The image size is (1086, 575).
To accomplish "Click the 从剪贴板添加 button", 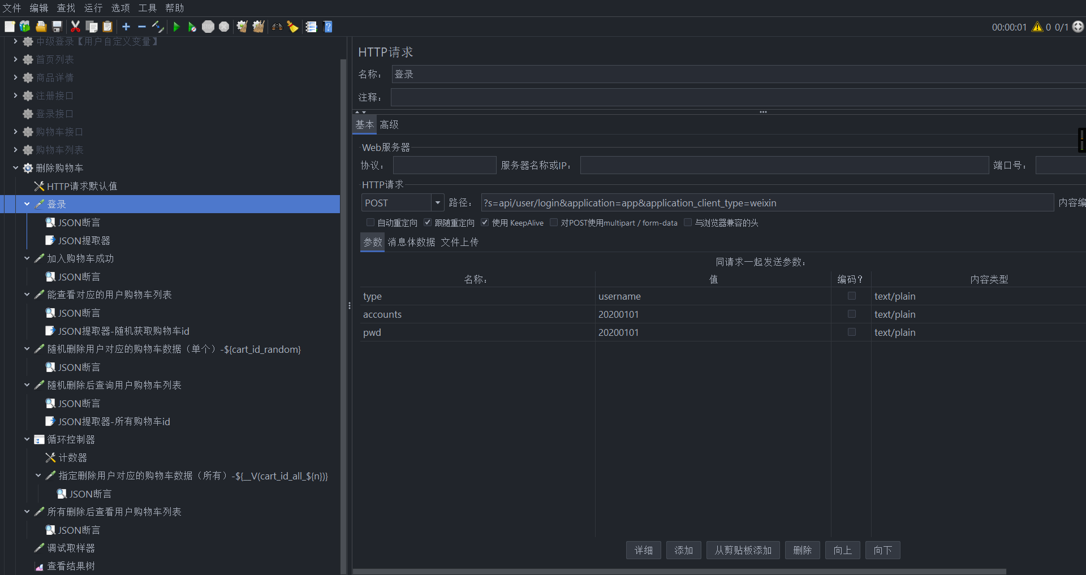I will [743, 550].
